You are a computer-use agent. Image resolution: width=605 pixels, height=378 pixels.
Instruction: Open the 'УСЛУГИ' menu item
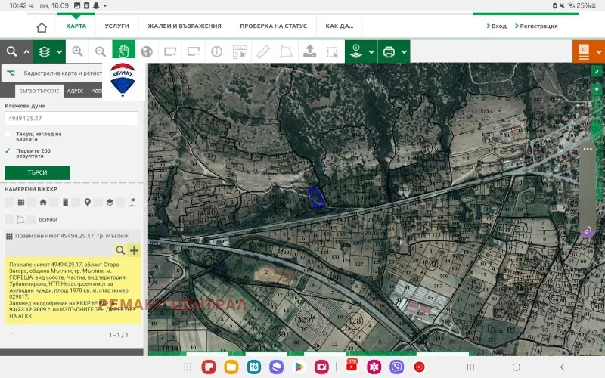pos(116,26)
